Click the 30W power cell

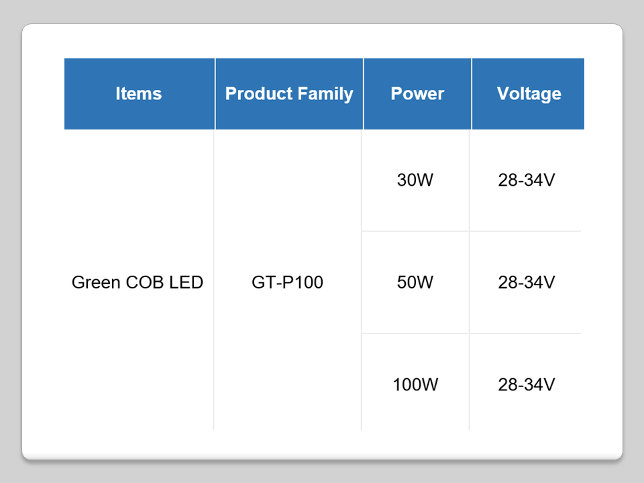[415, 180]
